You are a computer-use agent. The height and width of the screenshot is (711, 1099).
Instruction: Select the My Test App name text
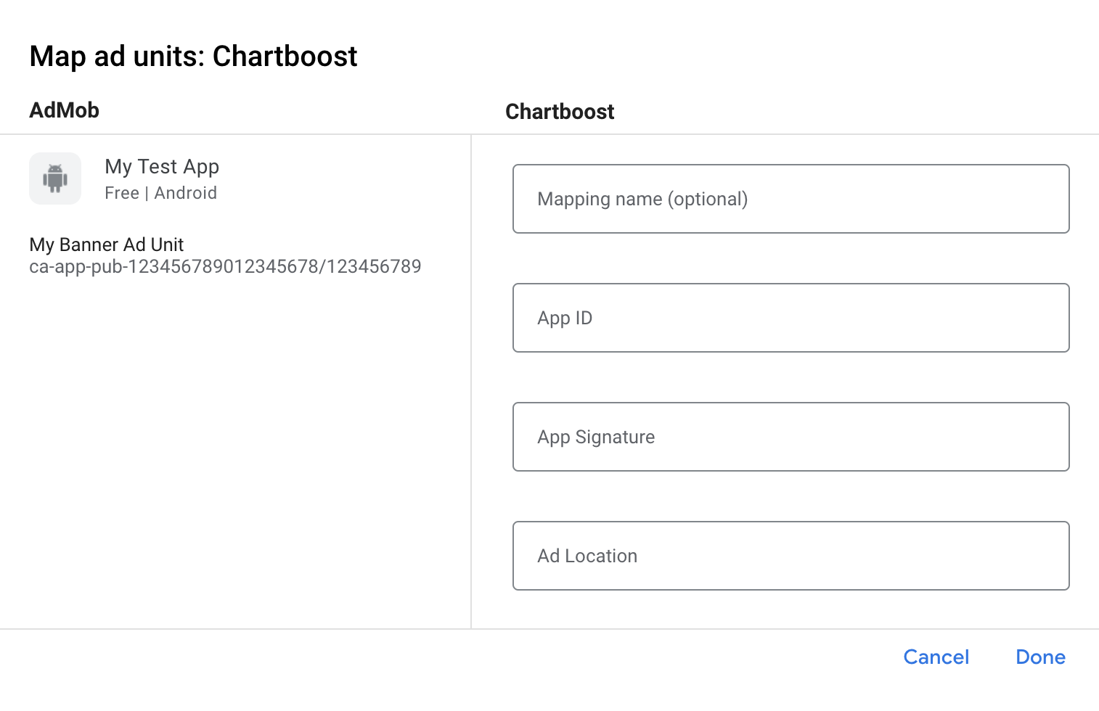161,166
